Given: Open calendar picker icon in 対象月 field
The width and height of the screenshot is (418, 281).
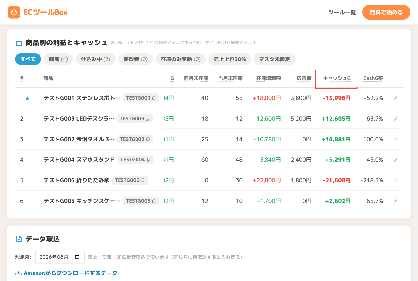Looking at the screenshot, I should (77, 257).
